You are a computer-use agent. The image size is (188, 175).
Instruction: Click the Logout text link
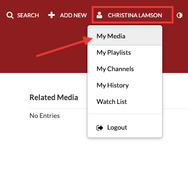tap(117, 128)
